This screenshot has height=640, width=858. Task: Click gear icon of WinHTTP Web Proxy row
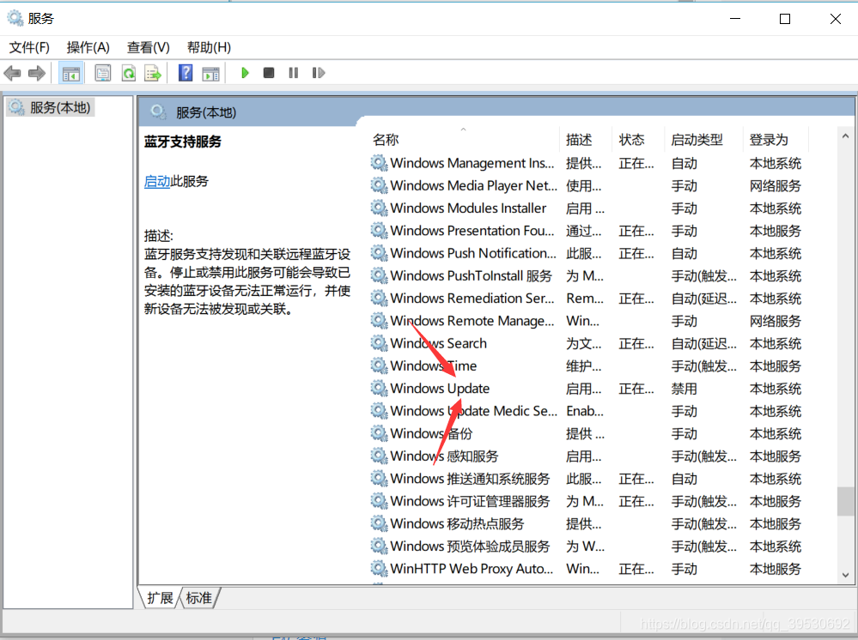[x=380, y=569]
